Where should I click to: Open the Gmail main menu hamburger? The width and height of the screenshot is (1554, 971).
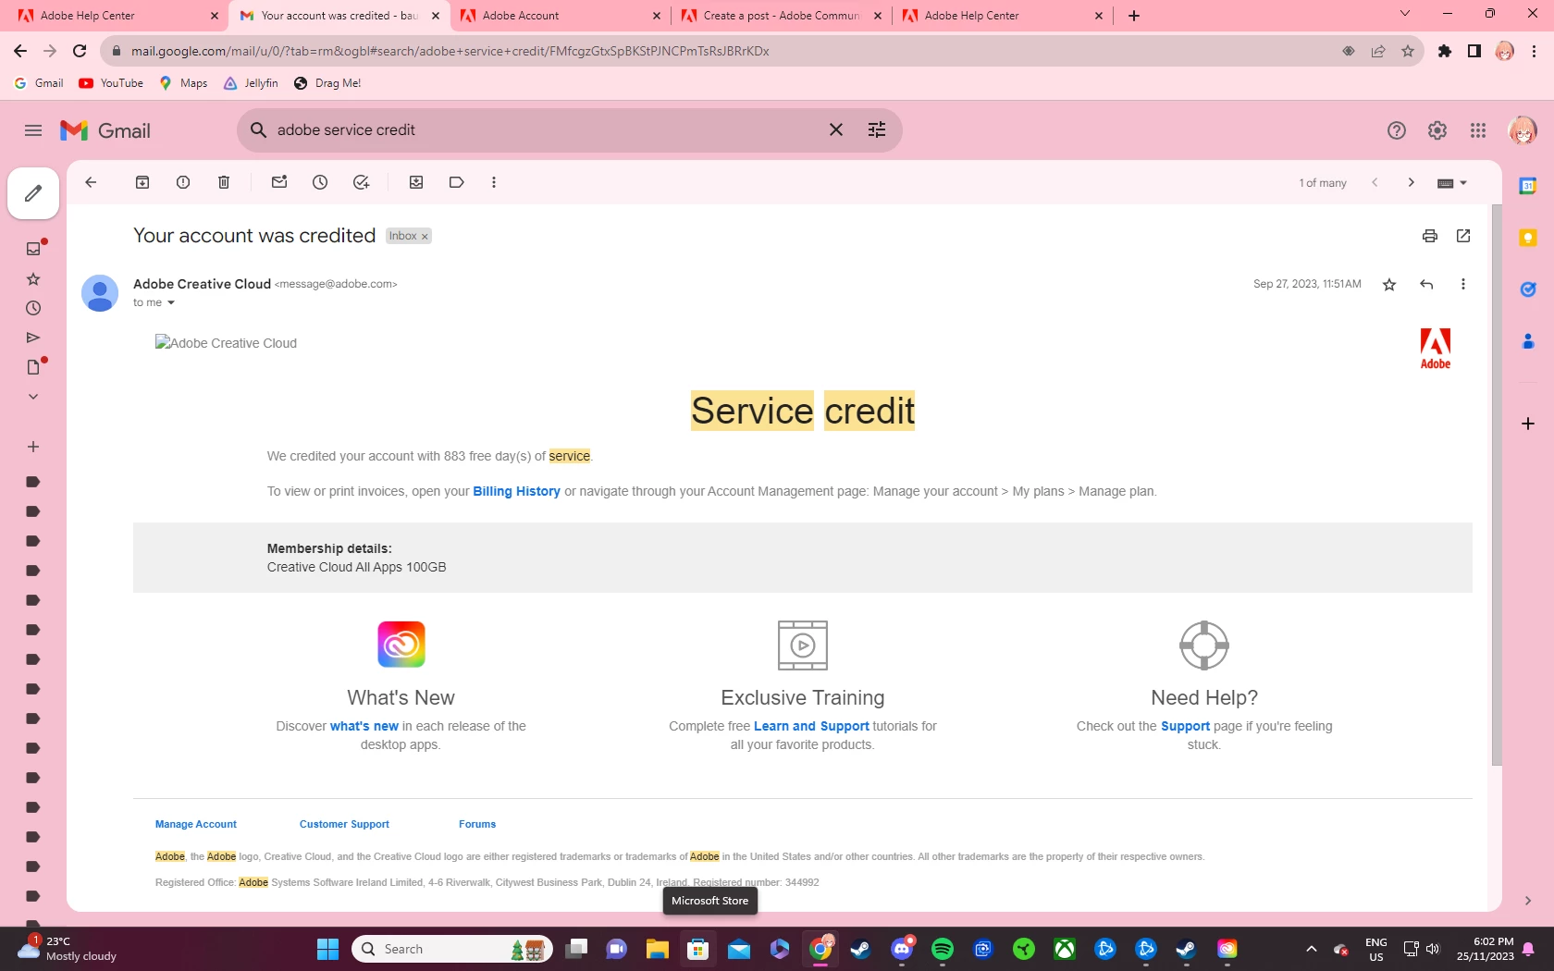(x=33, y=130)
